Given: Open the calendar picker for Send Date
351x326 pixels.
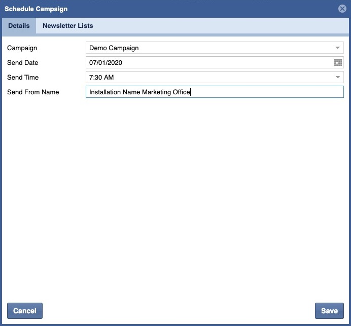Looking at the screenshot, I should pyautogui.click(x=338, y=63).
